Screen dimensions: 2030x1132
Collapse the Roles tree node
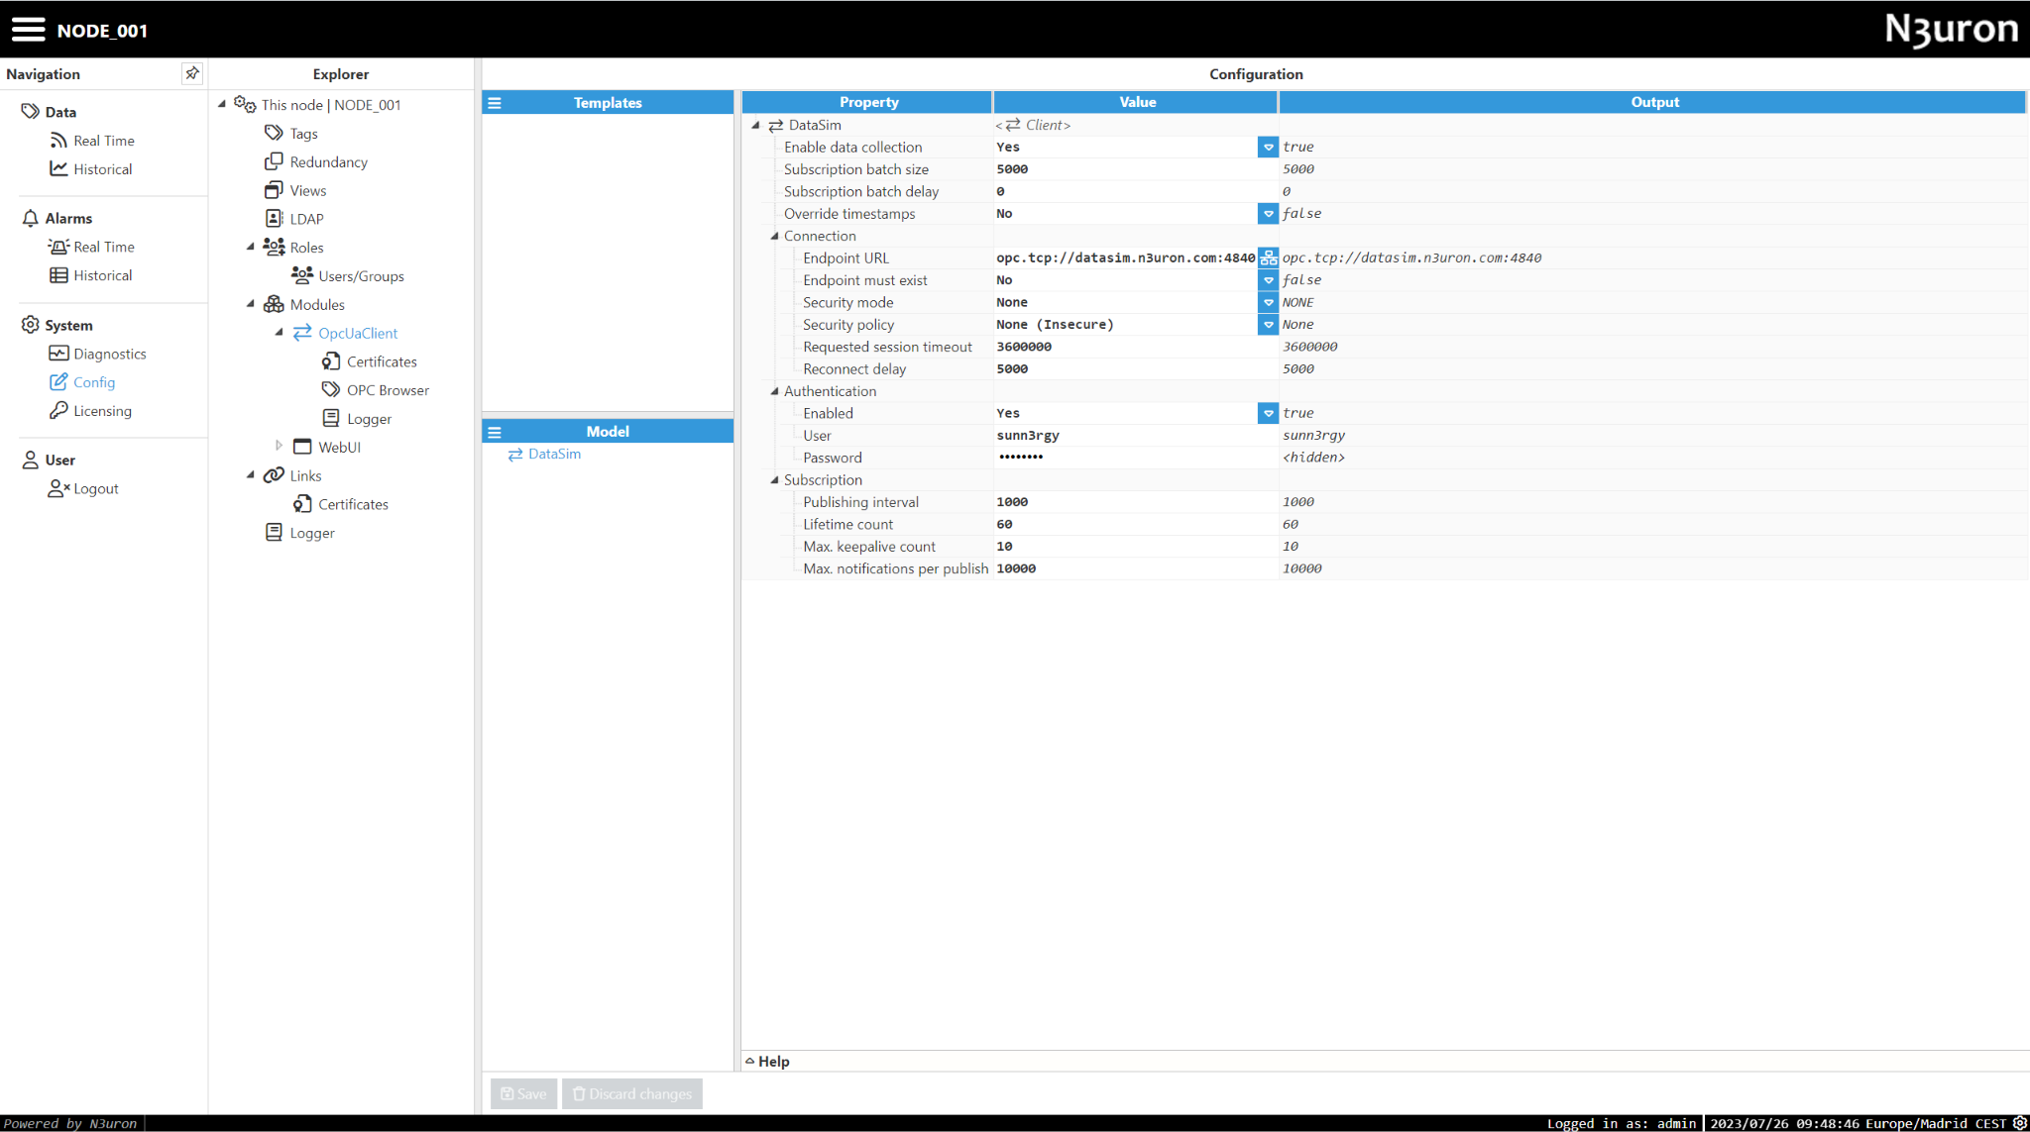[251, 247]
